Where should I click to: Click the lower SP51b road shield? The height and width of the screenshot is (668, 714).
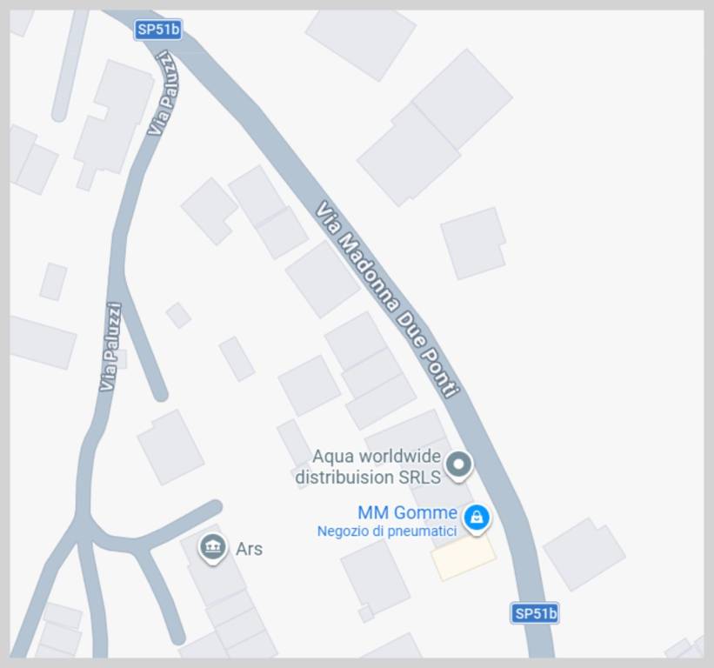(x=535, y=613)
